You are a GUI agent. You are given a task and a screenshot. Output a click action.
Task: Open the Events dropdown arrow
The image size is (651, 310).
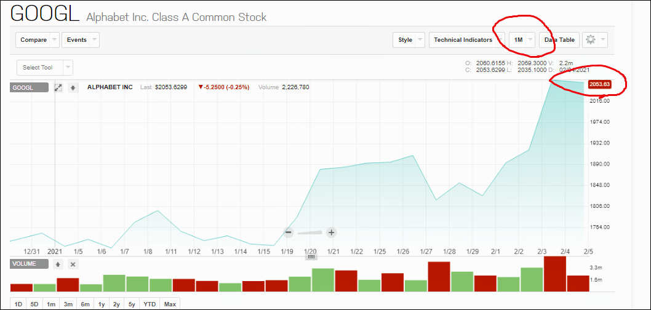(x=95, y=40)
